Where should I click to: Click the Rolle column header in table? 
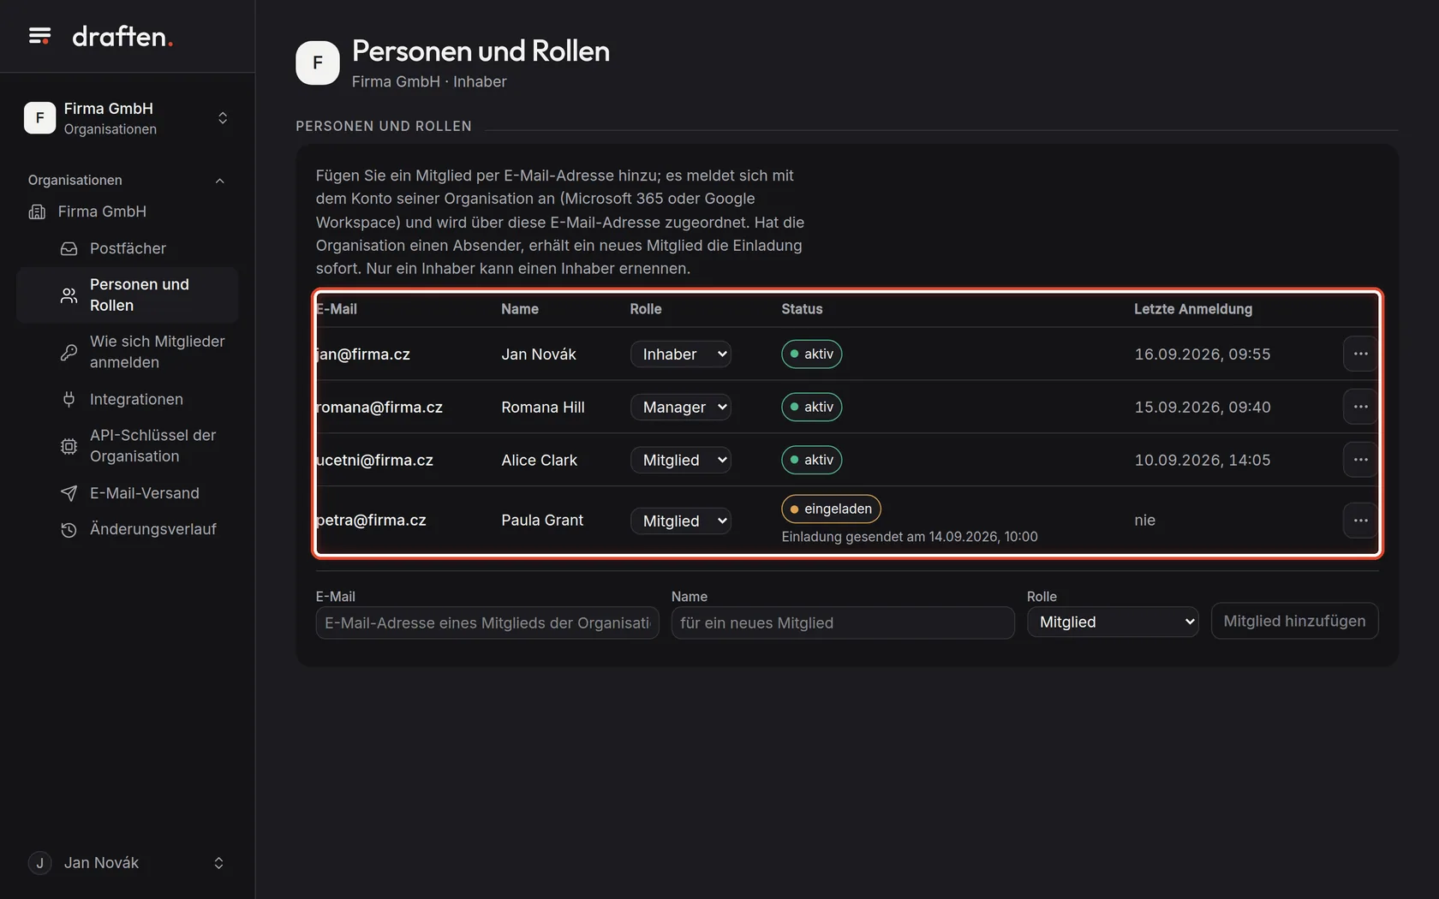(x=646, y=309)
